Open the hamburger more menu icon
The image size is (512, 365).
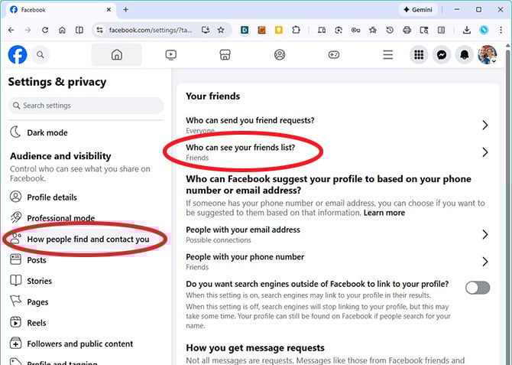point(388,54)
